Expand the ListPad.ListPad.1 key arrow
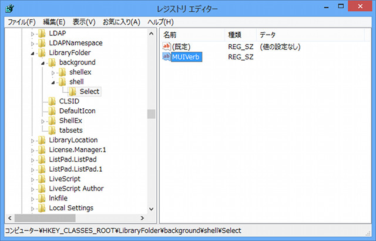Screen dimensions: 376x241 (x=33, y=170)
